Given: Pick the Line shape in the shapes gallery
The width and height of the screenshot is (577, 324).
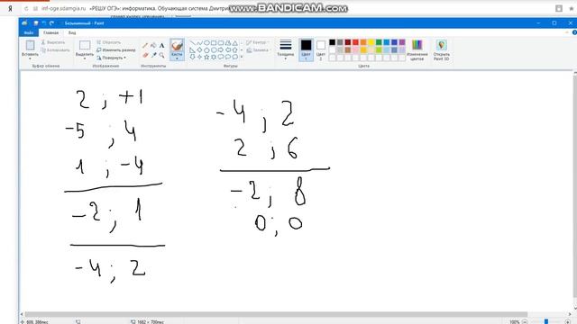Looking at the screenshot, I should click(x=192, y=43).
